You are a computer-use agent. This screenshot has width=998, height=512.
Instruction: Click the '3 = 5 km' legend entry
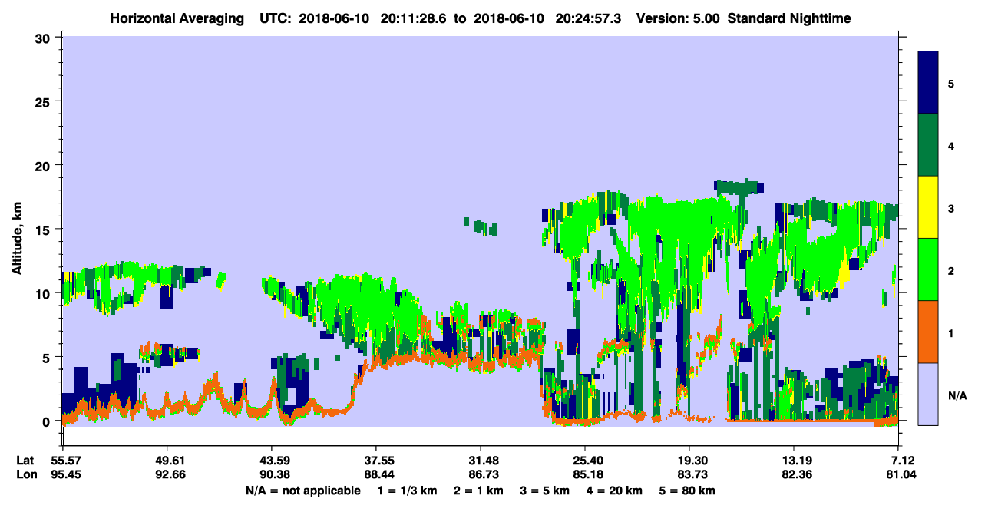[544, 491]
